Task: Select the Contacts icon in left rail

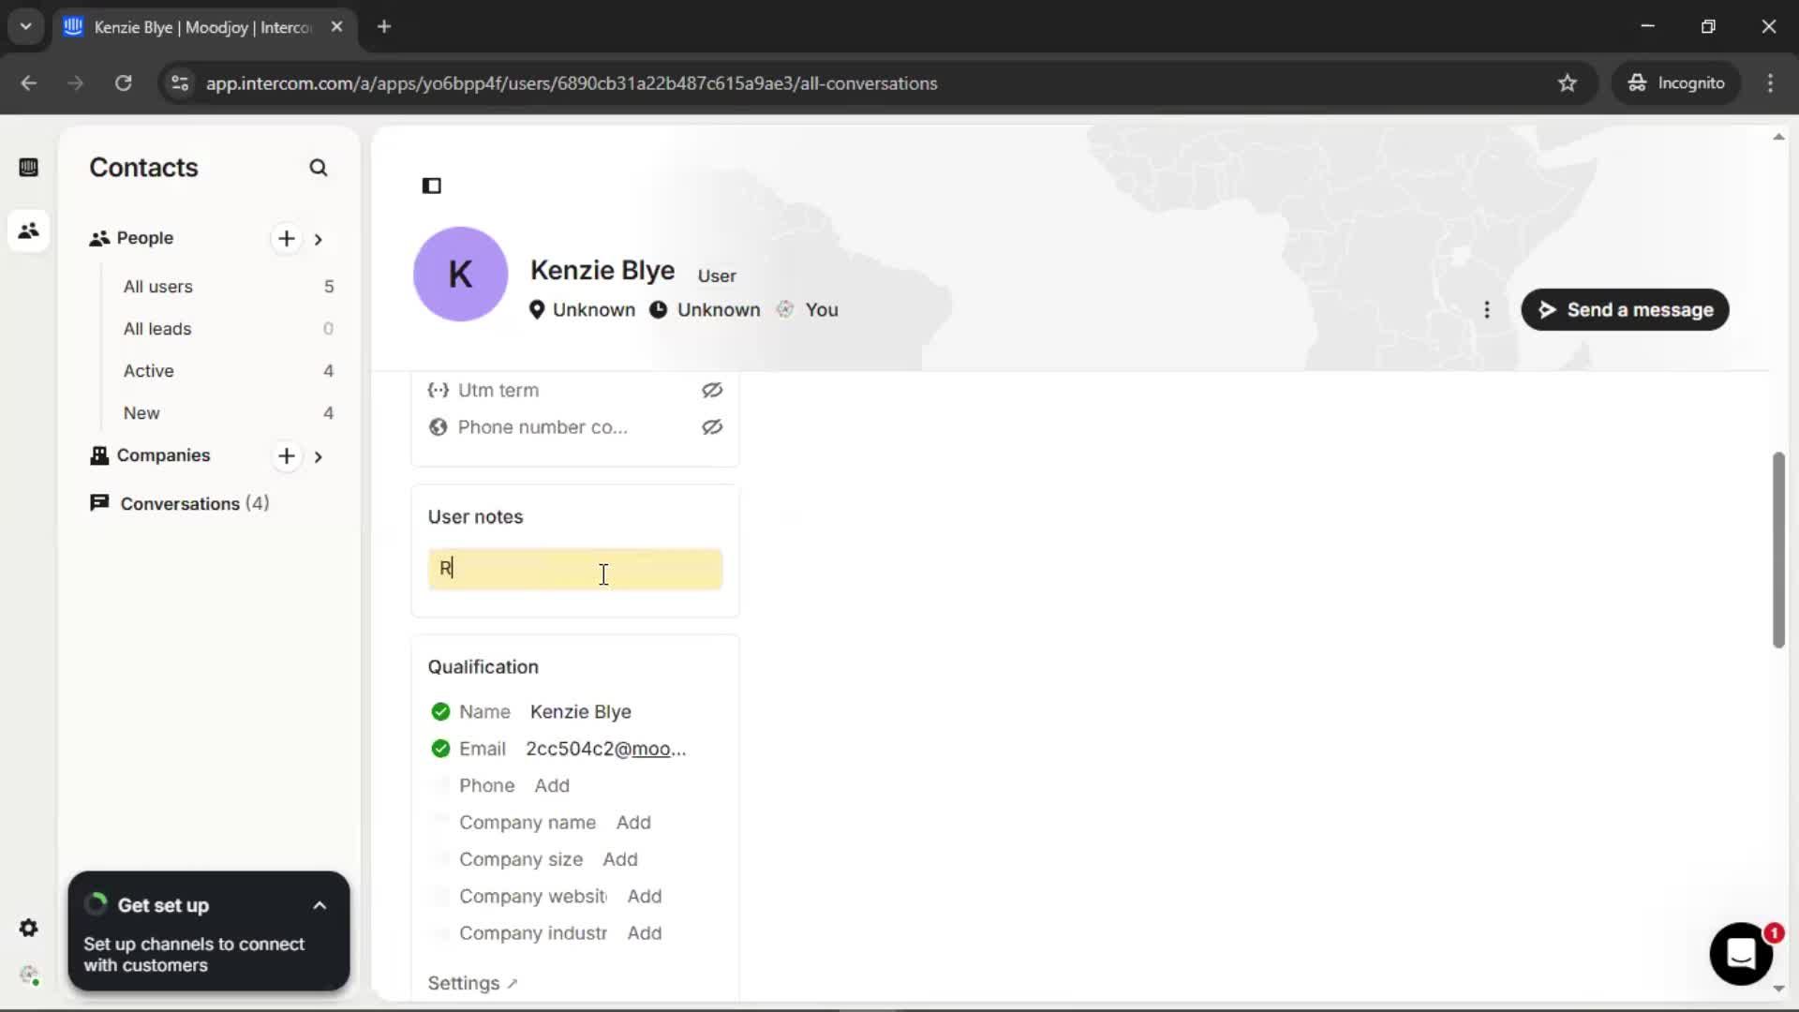Action: 28,231
